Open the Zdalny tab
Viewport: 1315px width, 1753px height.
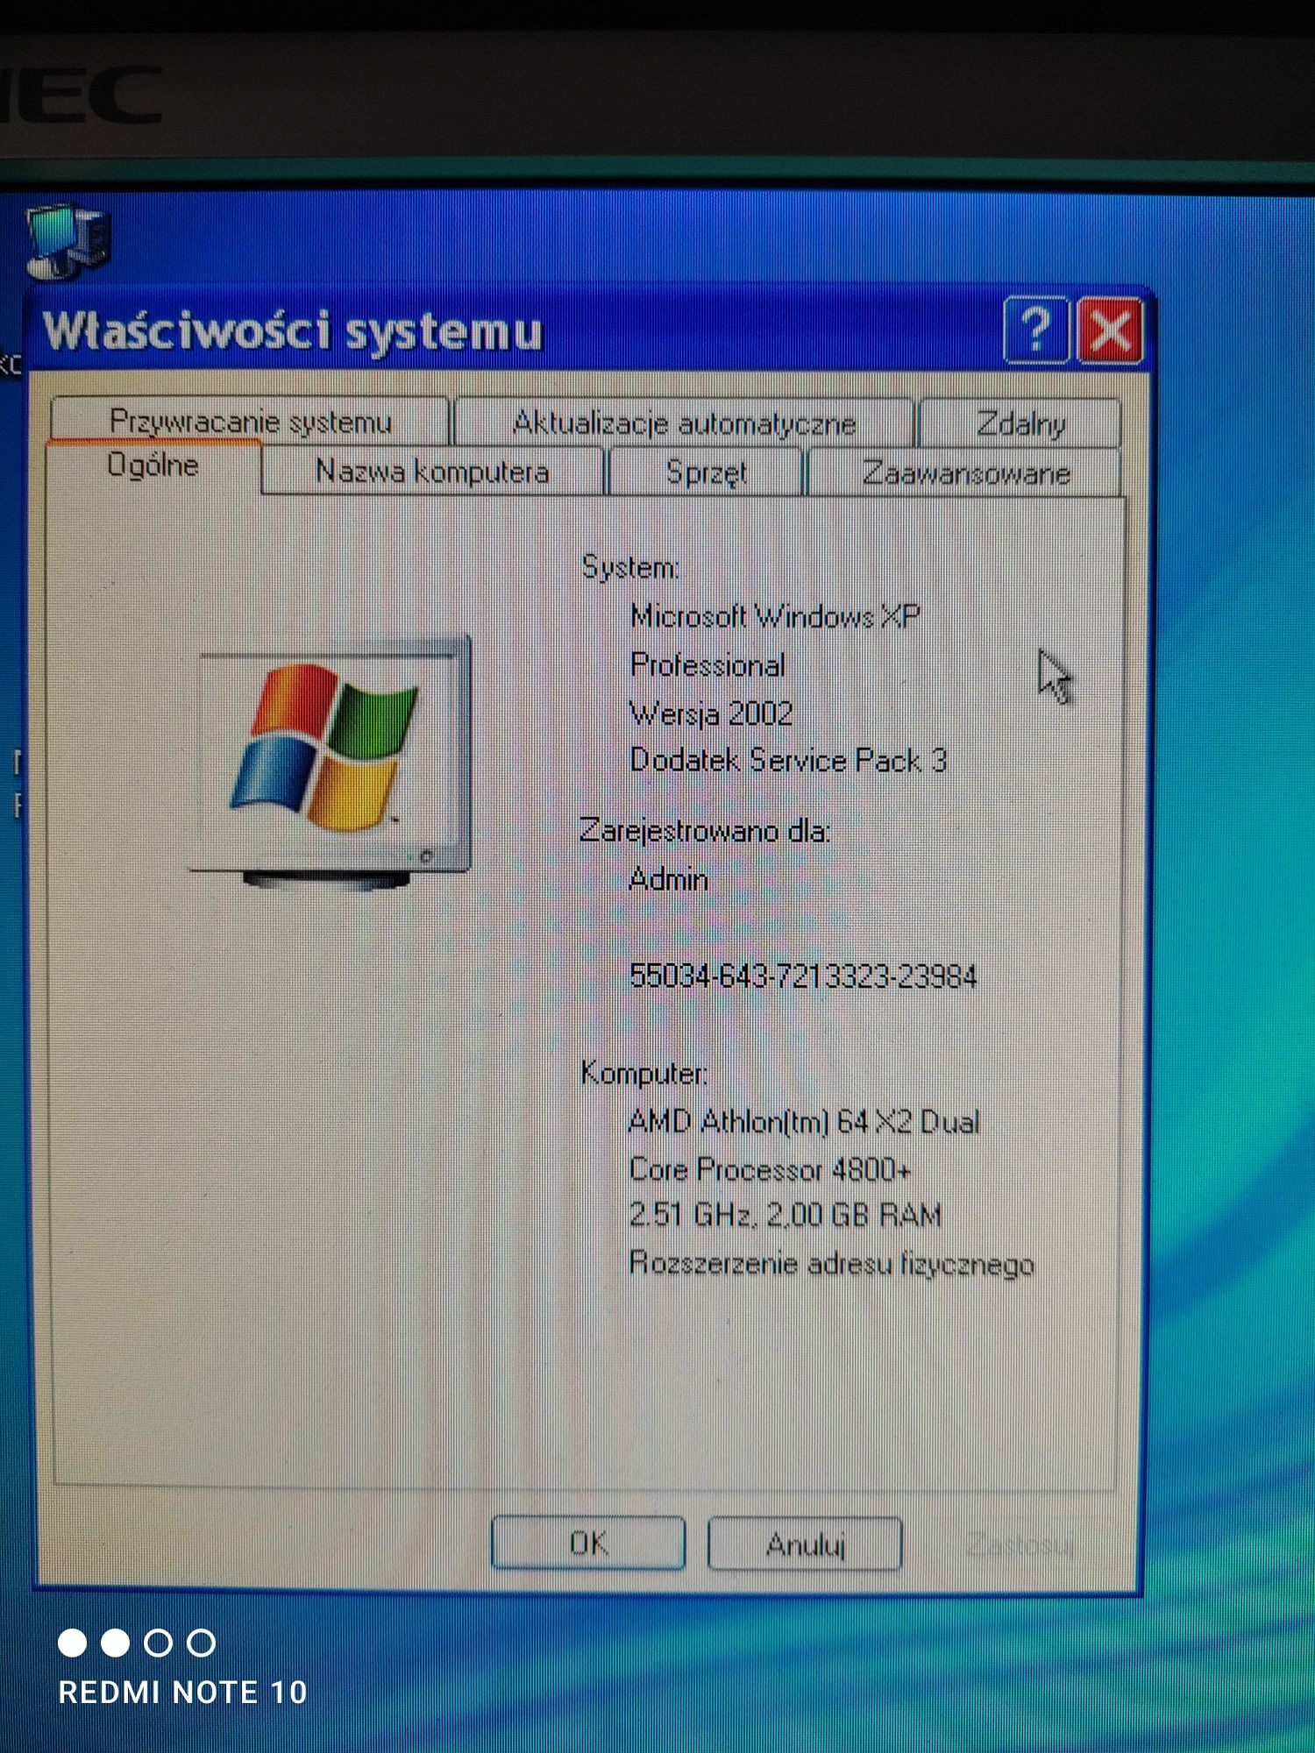click(1020, 423)
